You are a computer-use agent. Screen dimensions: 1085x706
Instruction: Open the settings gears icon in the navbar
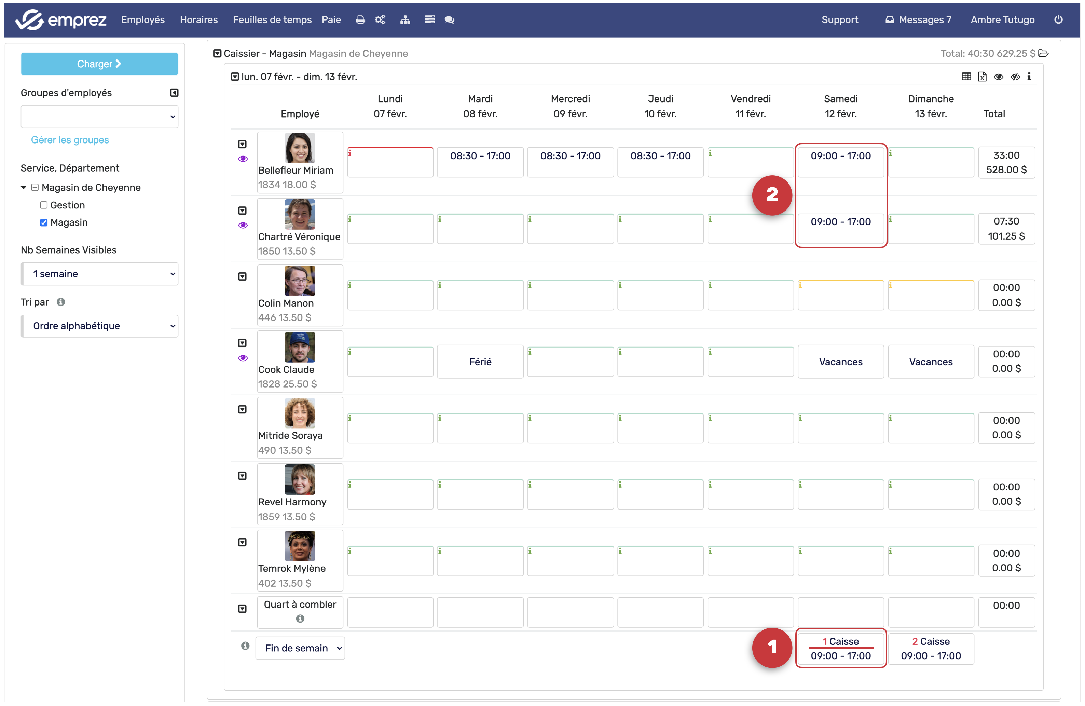pos(380,19)
